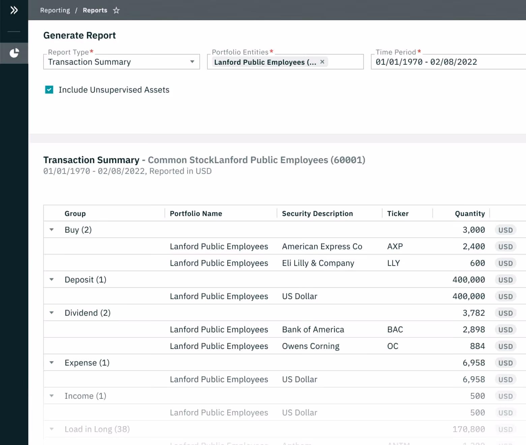Viewport: 526px width, 445px height.
Task: Click the Transaction Summary report title
Action: pyautogui.click(x=91, y=160)
